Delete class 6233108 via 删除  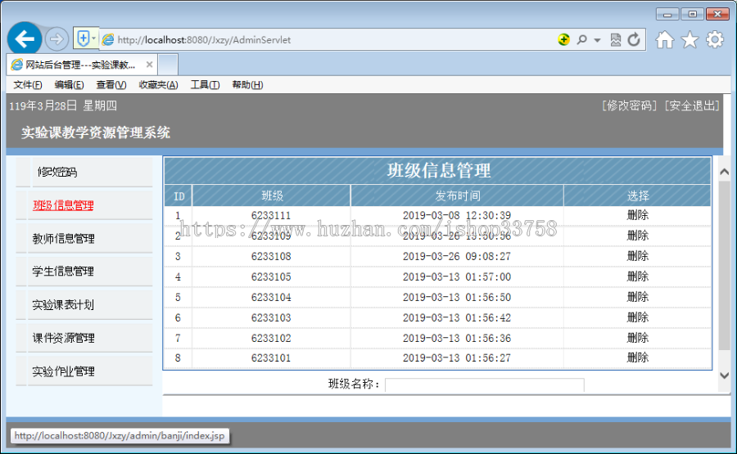pos(638,256)
